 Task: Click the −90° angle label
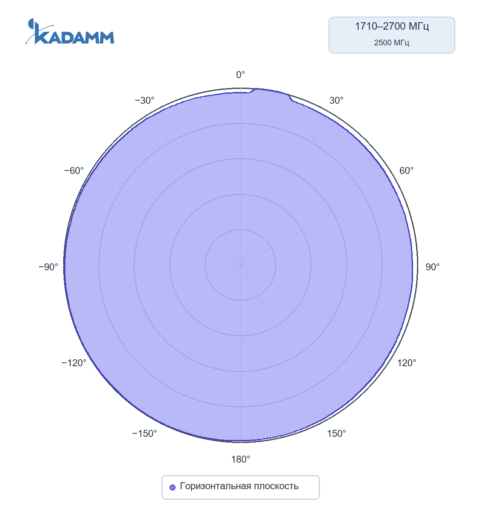48,267
